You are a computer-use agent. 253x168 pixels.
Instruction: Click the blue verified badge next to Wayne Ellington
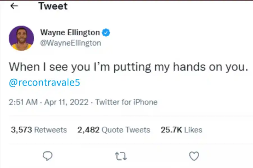[106, 32]
